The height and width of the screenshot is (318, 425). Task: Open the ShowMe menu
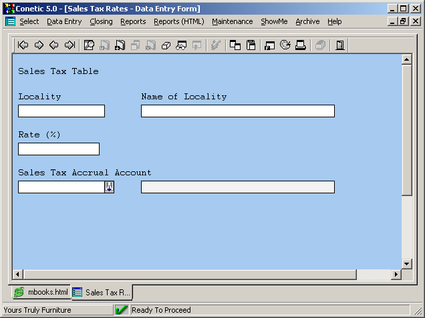[x=274, y=21]
